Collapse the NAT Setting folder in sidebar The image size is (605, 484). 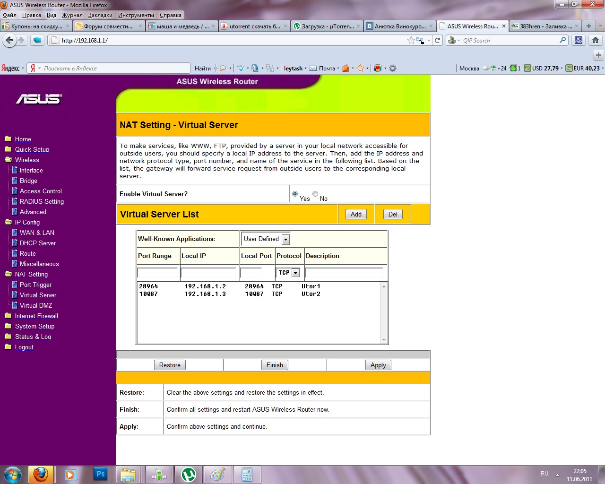coord(8,274)
